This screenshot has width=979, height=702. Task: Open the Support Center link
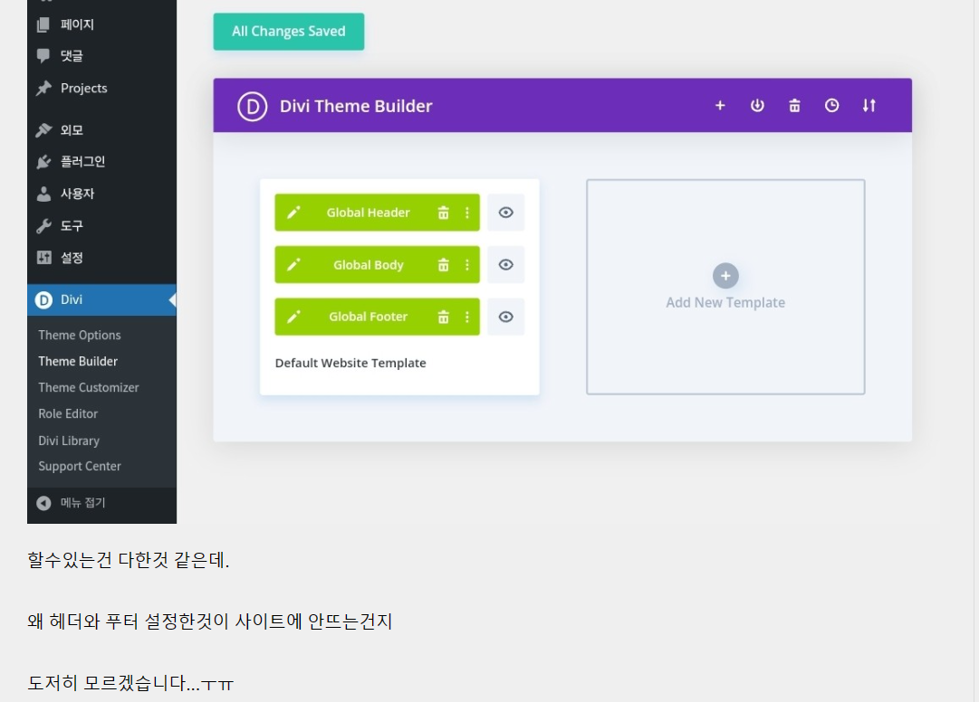79,466
